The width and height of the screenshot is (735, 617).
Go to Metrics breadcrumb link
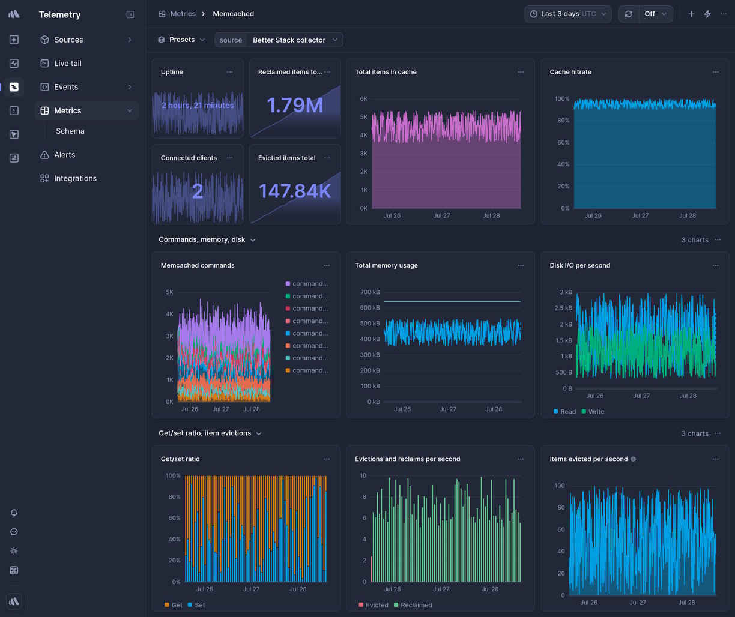[x=177, y=14]
